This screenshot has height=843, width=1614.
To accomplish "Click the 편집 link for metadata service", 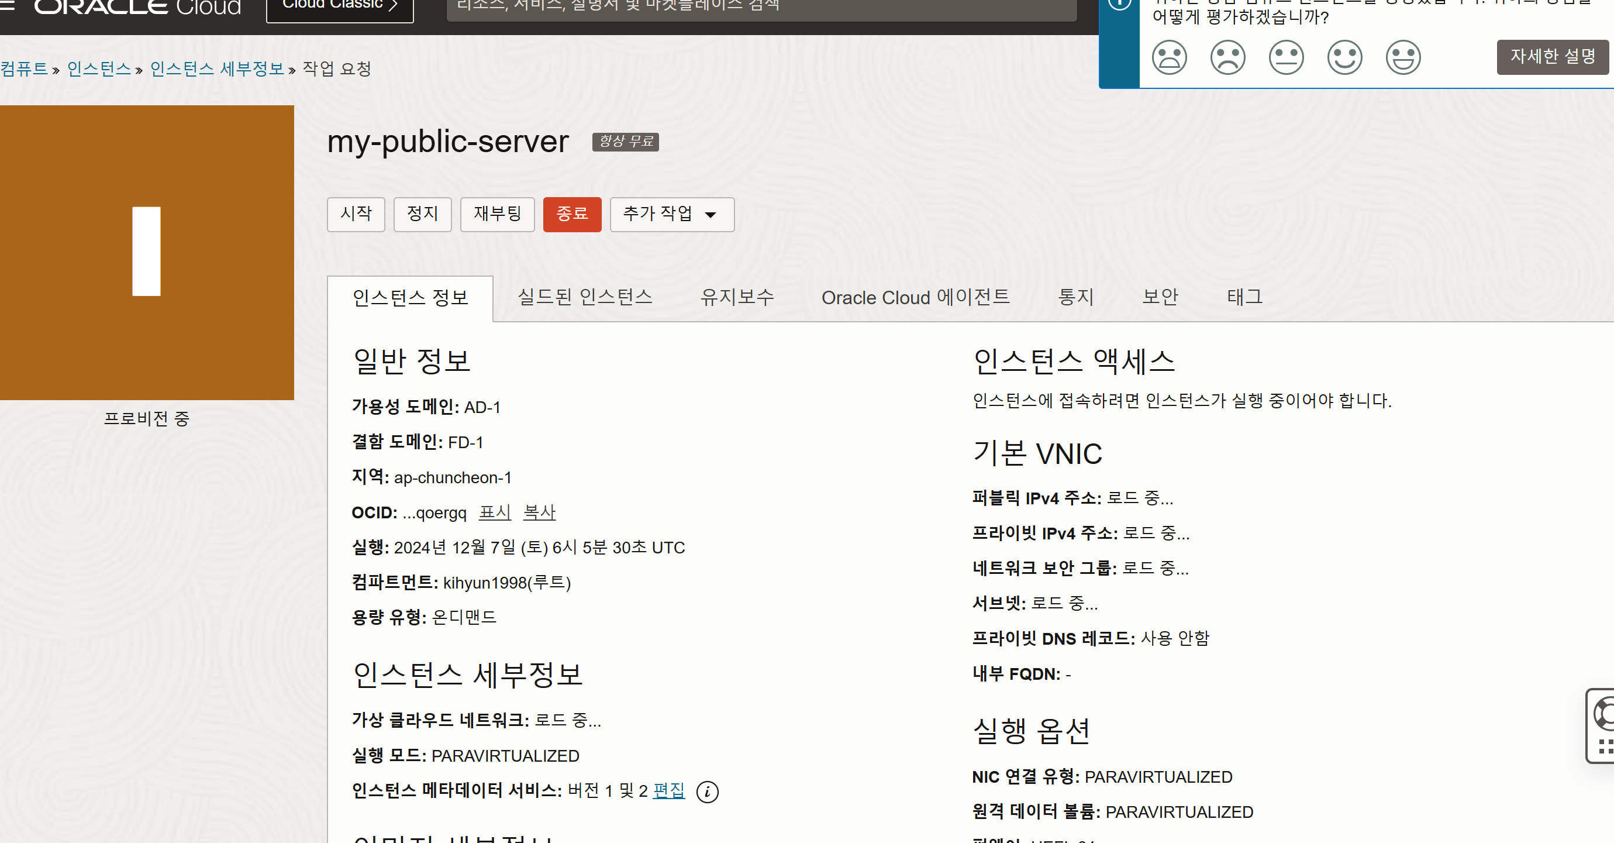I will point(668,791).
